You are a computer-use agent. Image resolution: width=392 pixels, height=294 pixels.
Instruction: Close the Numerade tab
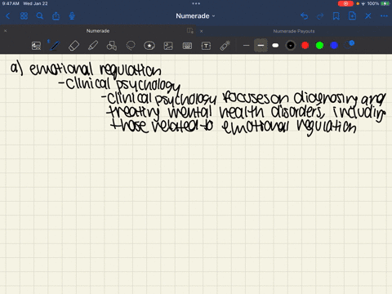tap(5, 31)
